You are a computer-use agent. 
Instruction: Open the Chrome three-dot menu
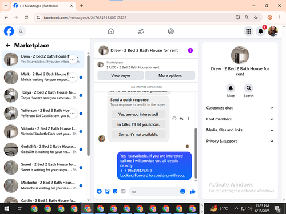click(x=280, y=18)
